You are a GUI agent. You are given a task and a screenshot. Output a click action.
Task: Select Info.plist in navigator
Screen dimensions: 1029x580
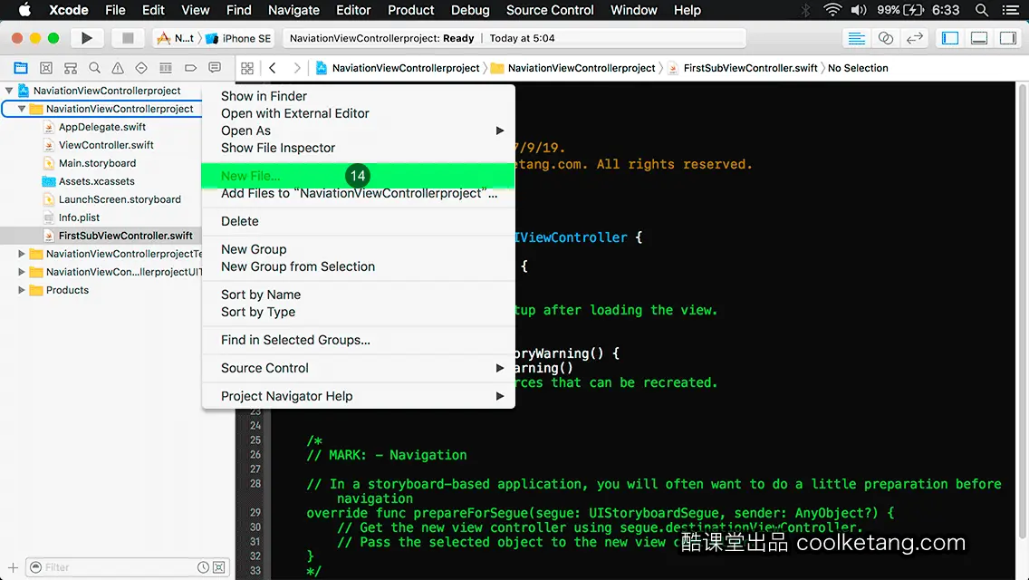pyautogui.click(x=79, y=217)
